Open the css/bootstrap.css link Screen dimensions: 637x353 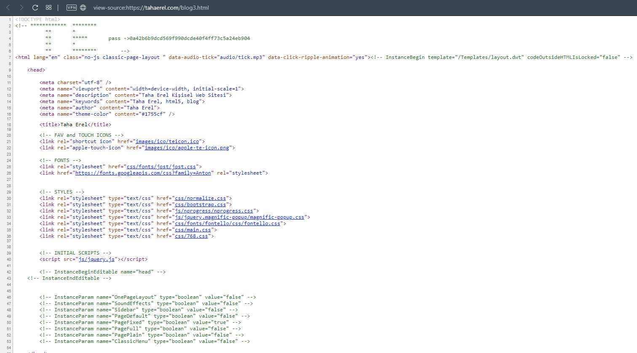tap(201, 204)
